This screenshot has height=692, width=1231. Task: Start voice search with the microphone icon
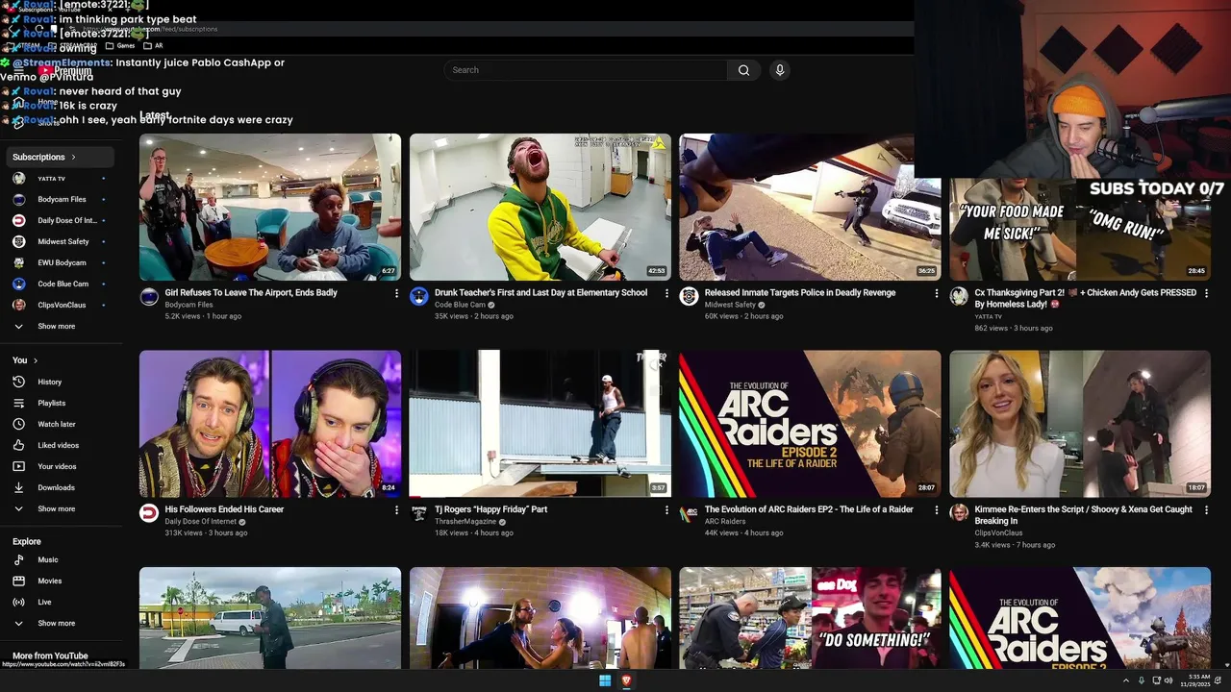click(x=780, y=70)
